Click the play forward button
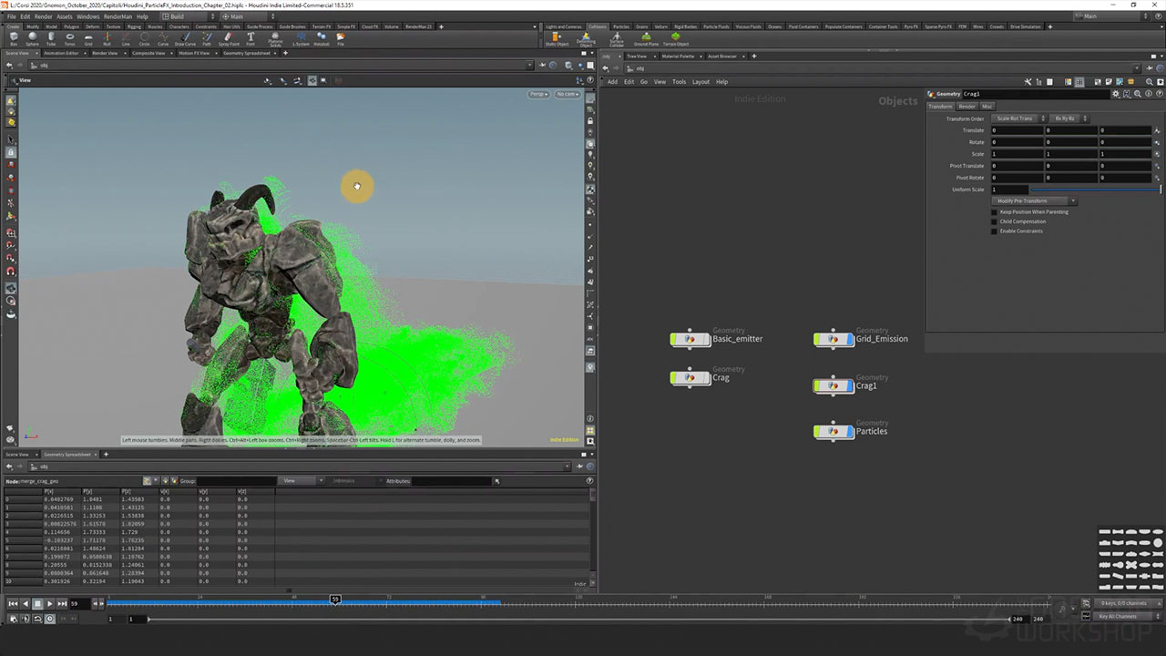Viewport: 1166px width, 656px height. (x=49, y=603)
